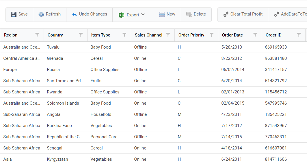Expand the Export dropdown chevron
The width and height of the screenshot is (307, 165).
(143, 14)
